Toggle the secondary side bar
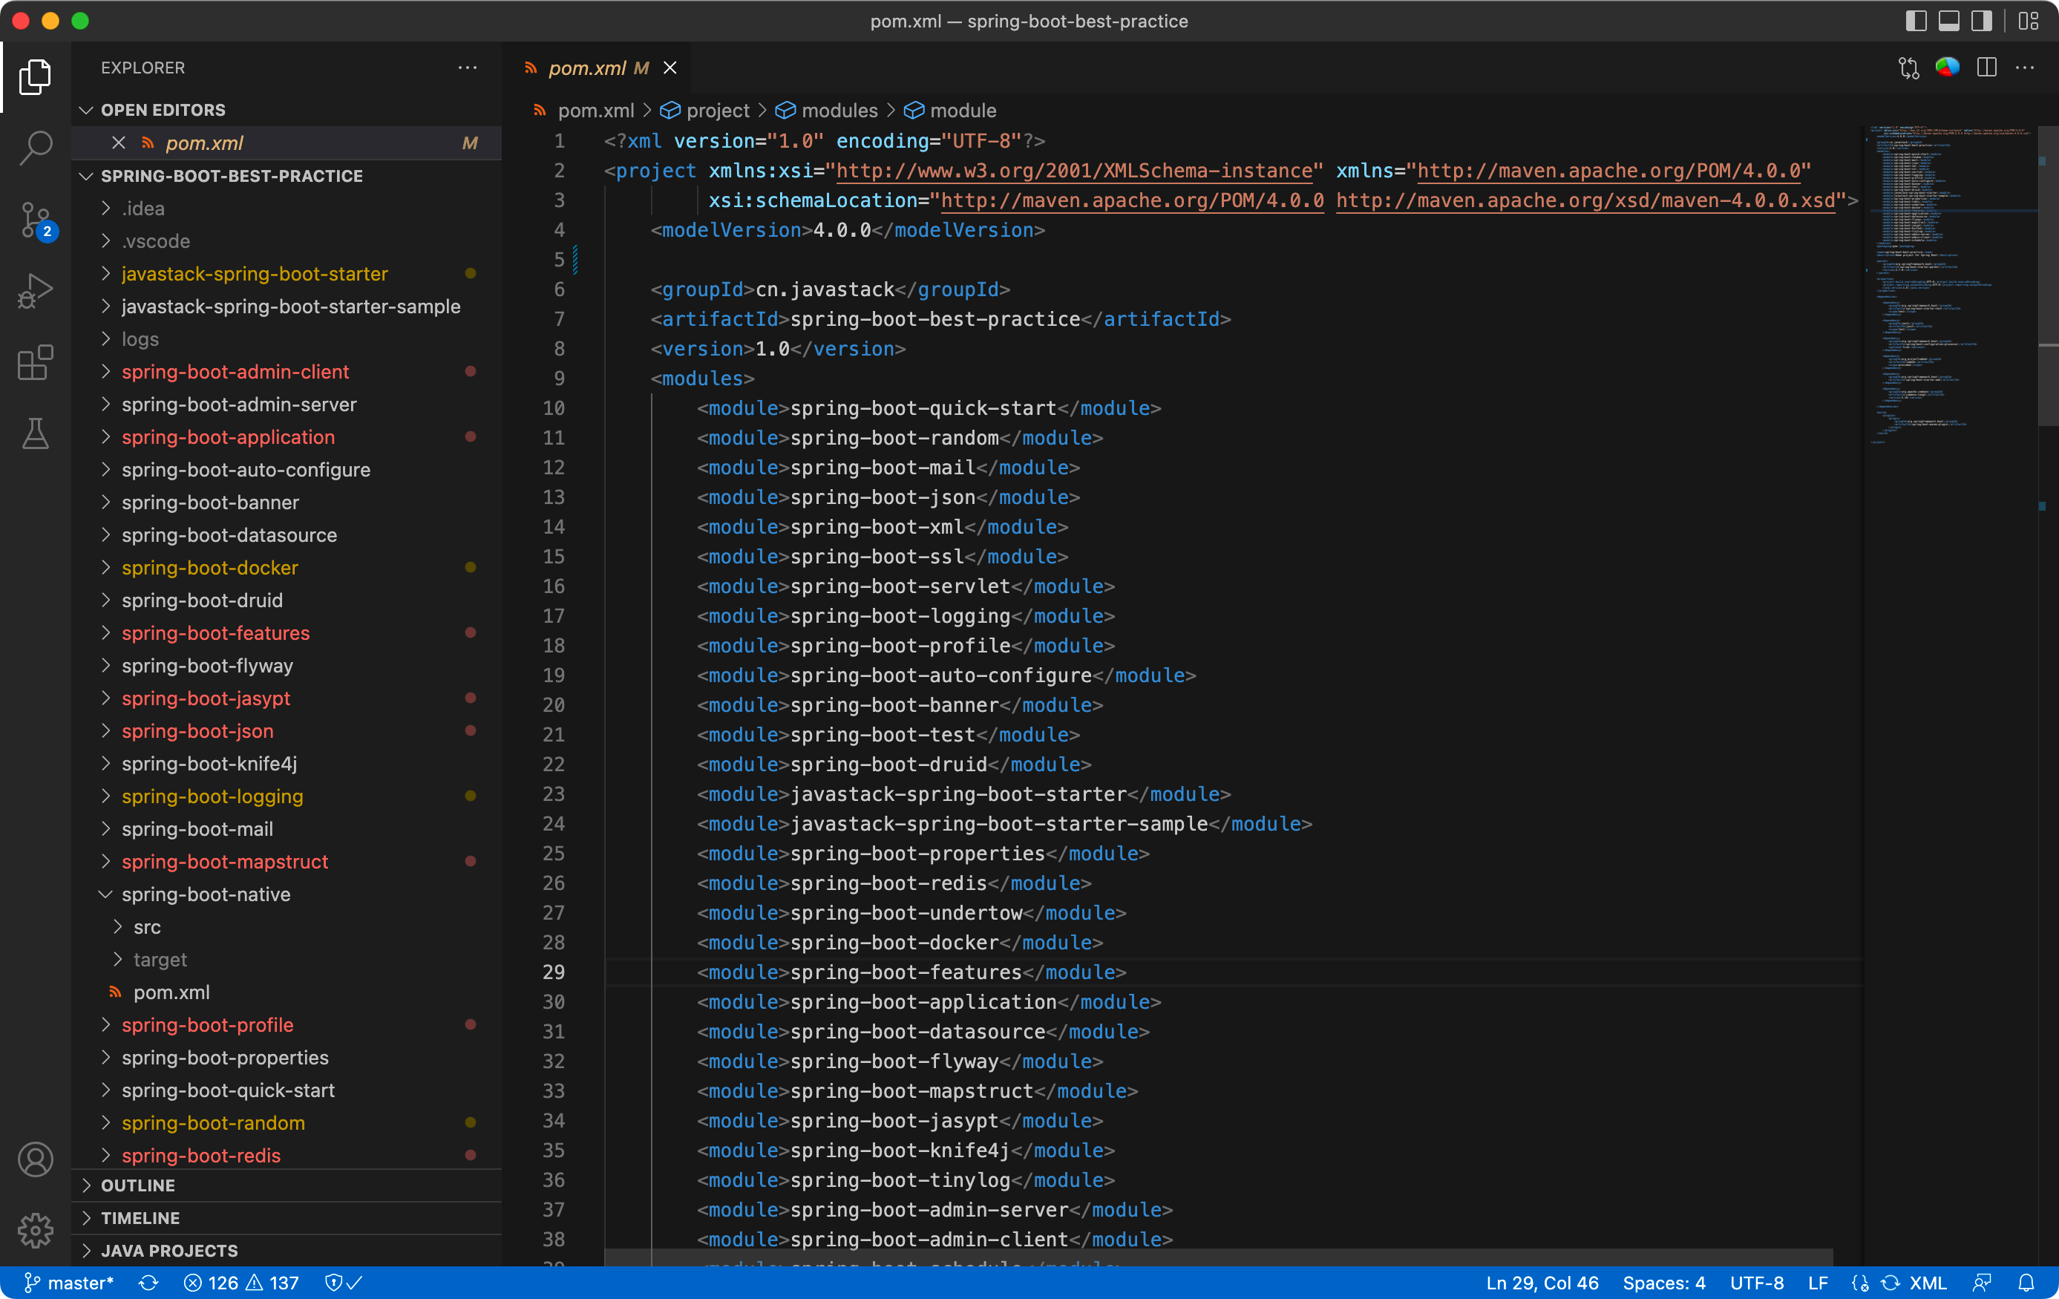2059x1299 pixels. pos(1981,21)
